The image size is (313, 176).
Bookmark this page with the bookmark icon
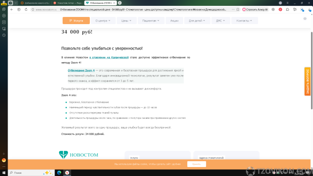point(238,9)
